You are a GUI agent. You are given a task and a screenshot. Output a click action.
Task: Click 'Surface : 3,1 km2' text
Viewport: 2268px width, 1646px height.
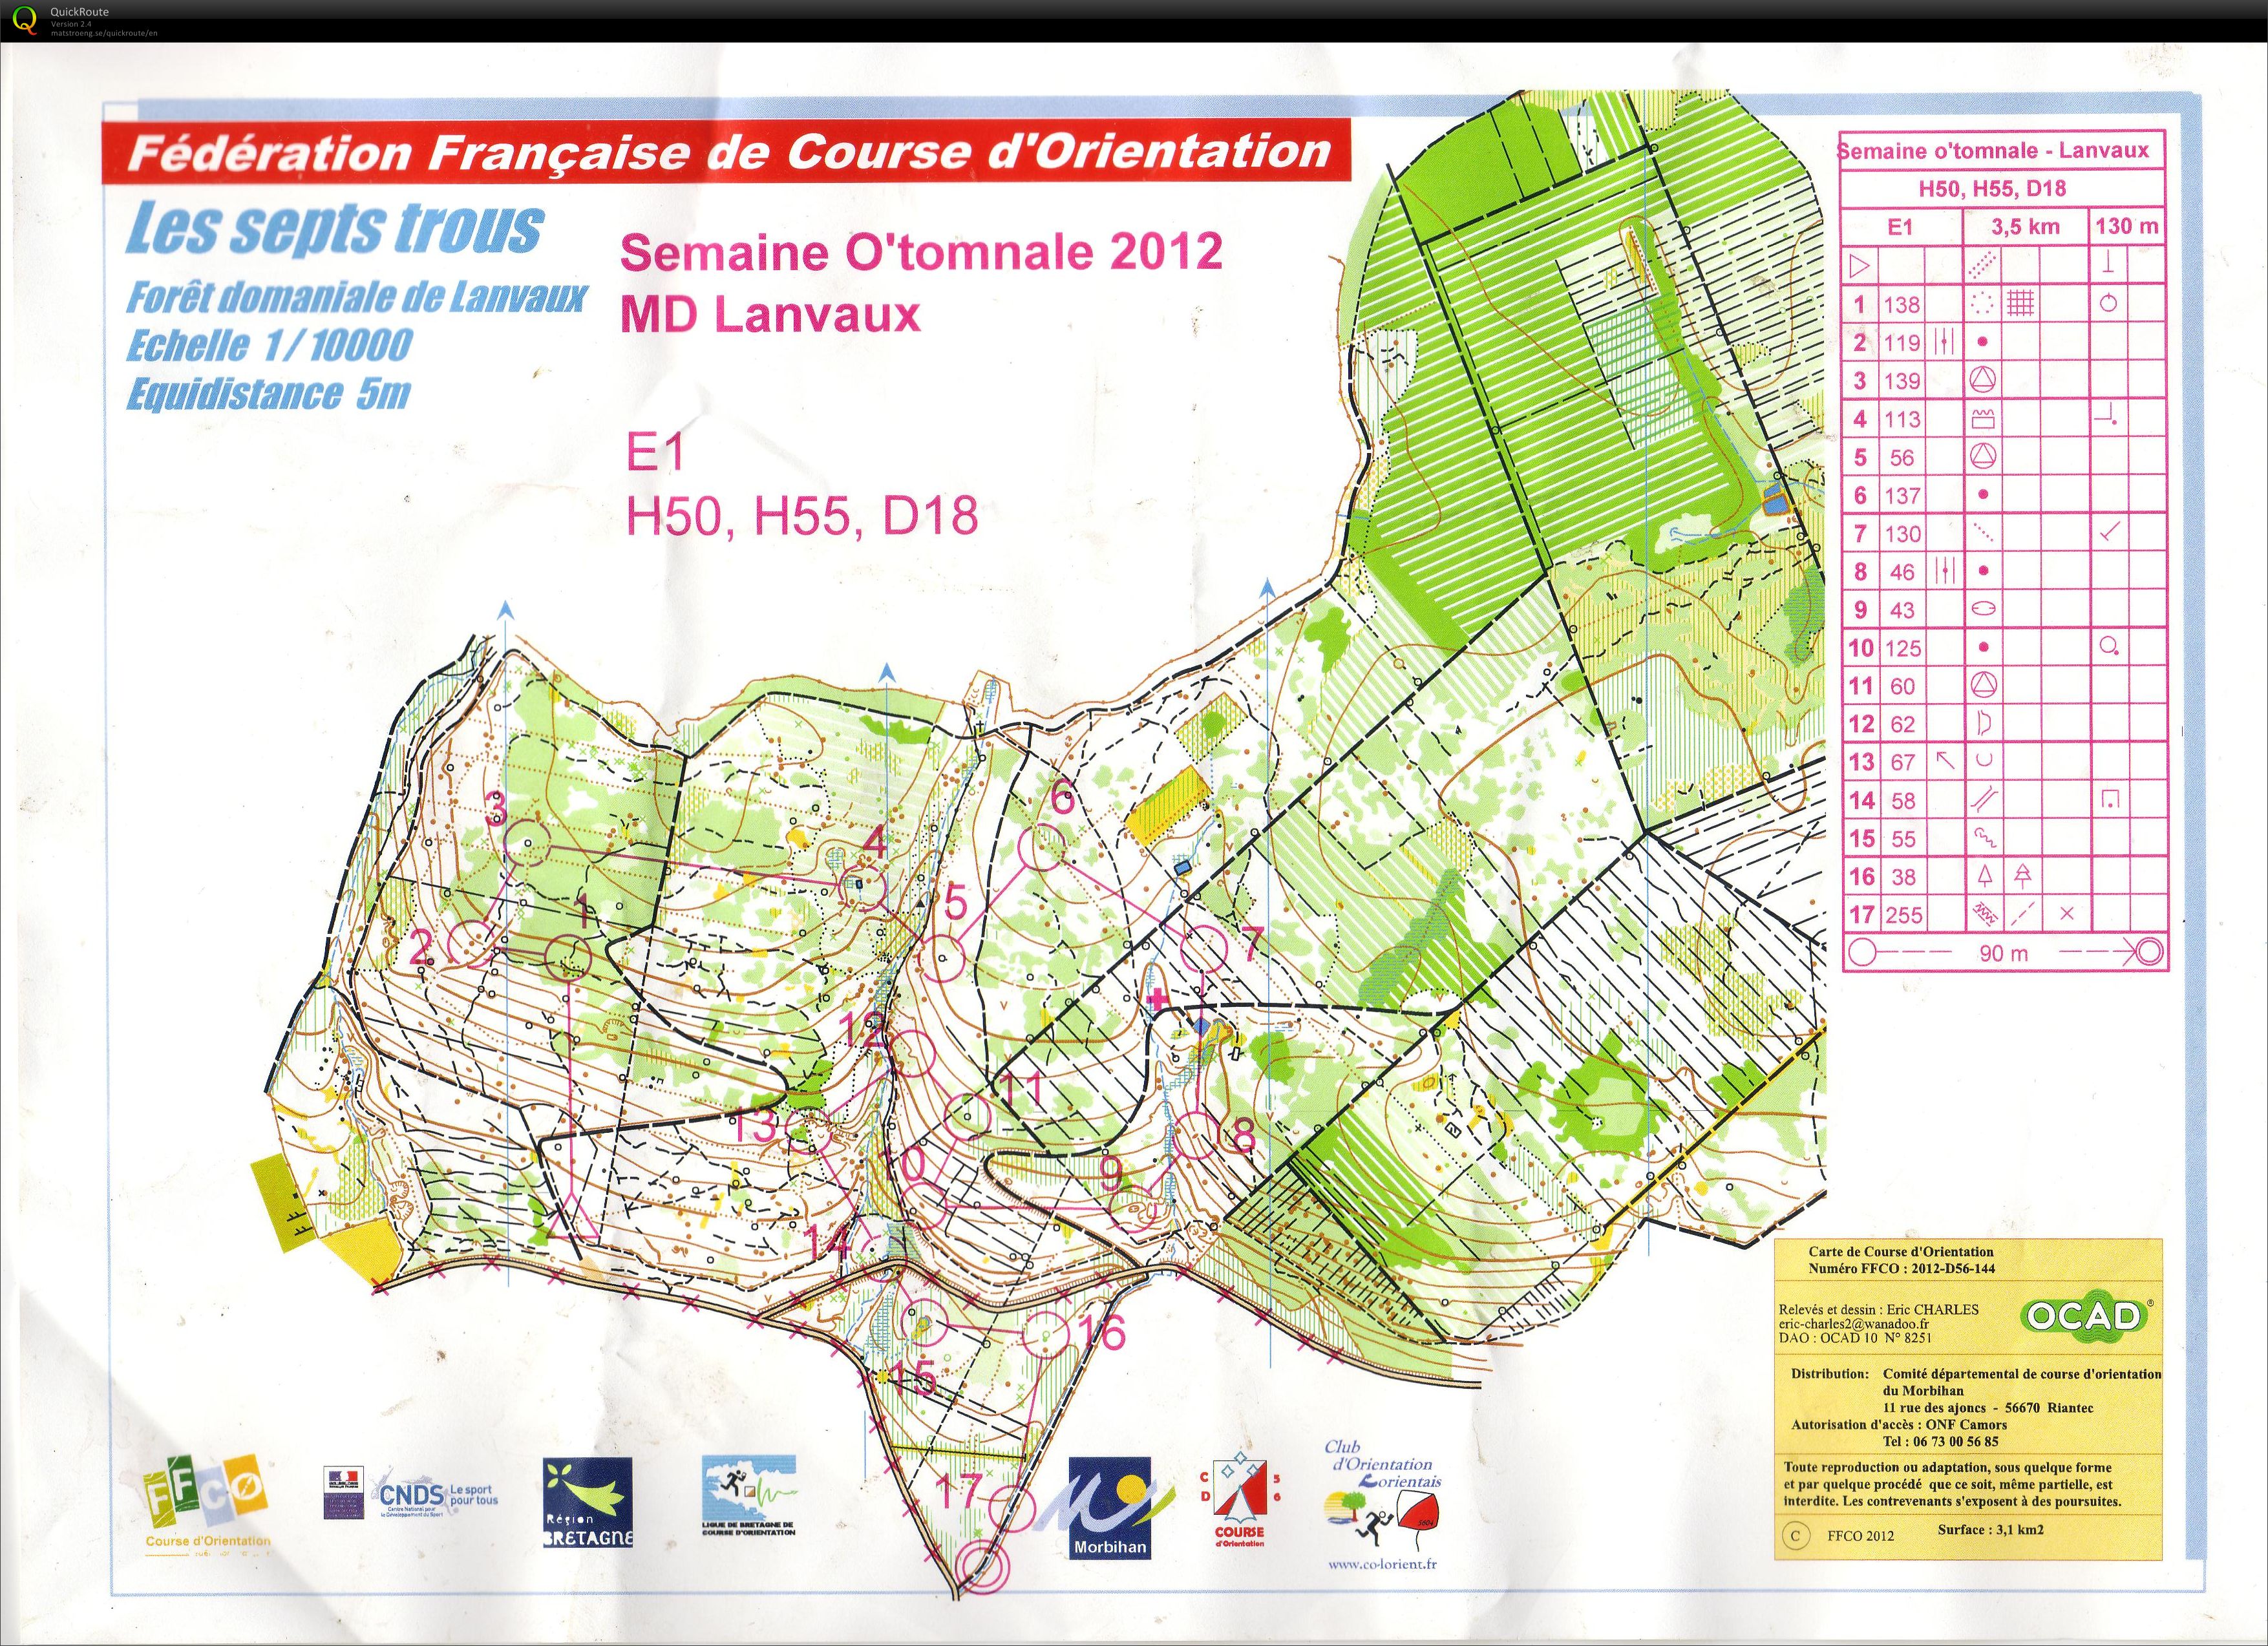pyautogui.click(x=1990, y=1529)
